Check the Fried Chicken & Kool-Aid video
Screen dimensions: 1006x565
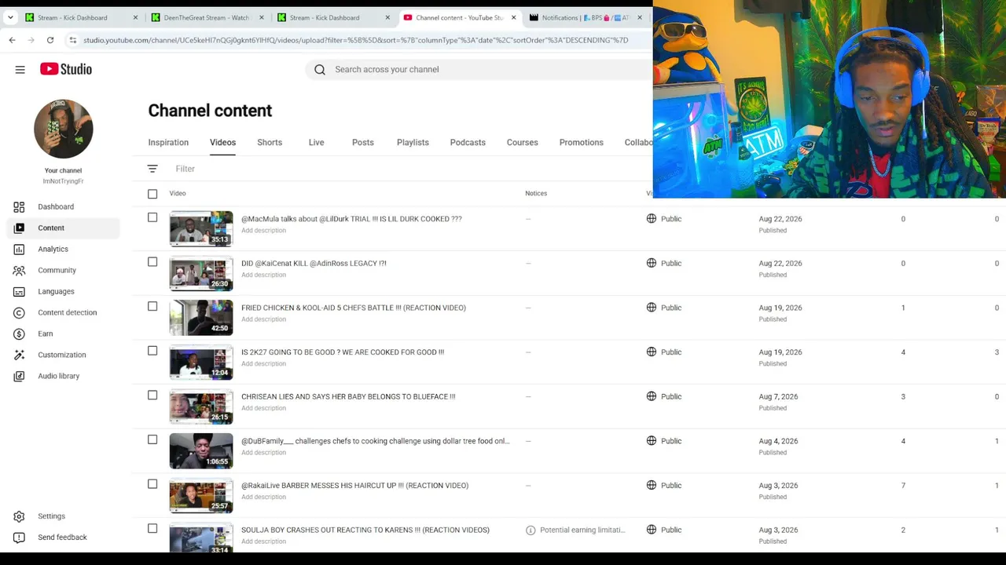tap(152, 307)
